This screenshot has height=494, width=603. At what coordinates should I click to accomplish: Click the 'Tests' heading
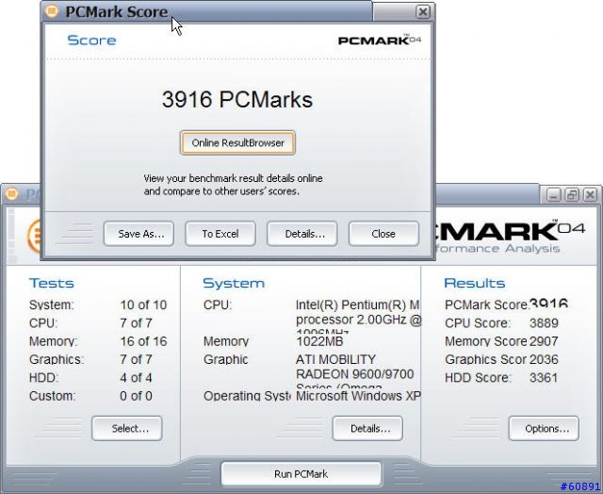[52, 283]
